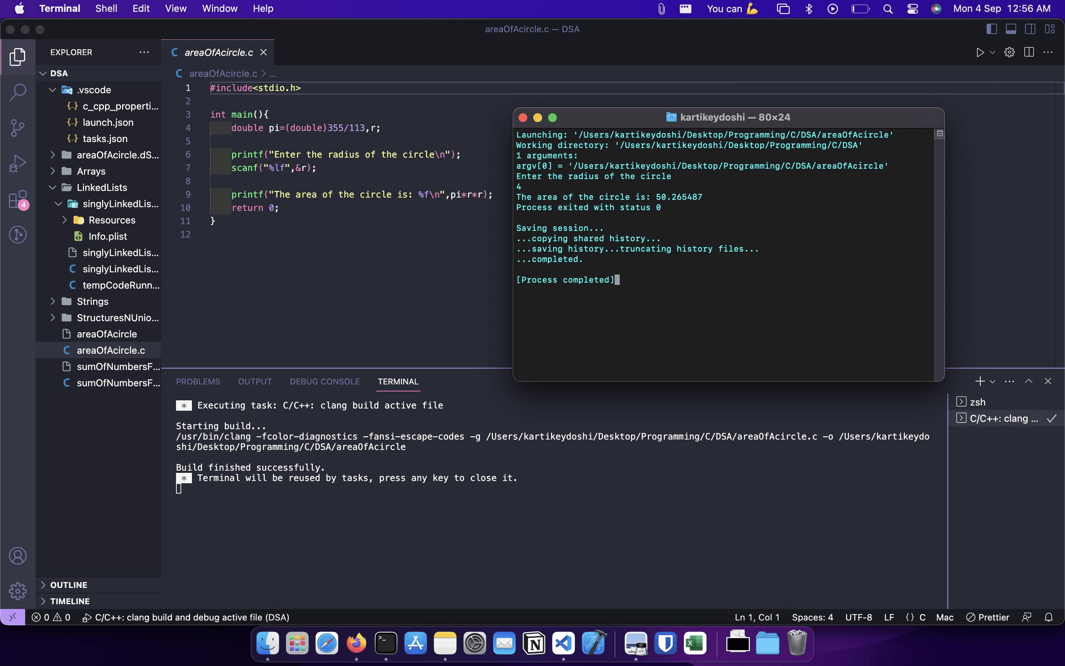Viewport: 1065px width, 666px height.
Task: Switch to the OUTPUT tab
Action: click(254, 381)
